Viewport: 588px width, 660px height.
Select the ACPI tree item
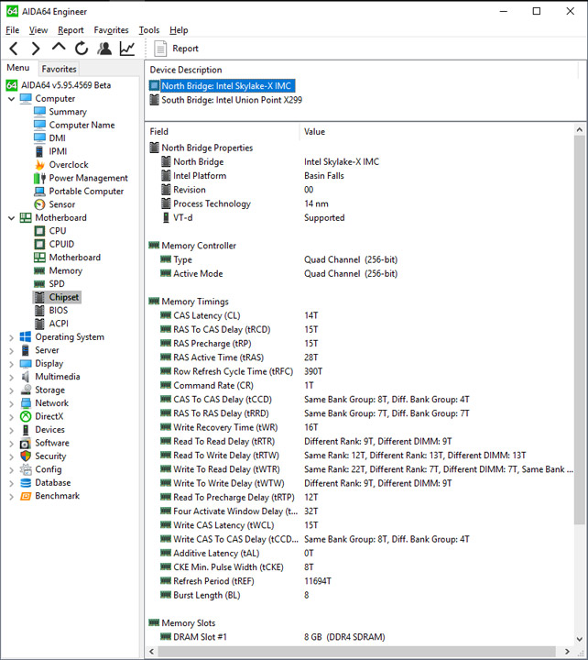point(59,324)
